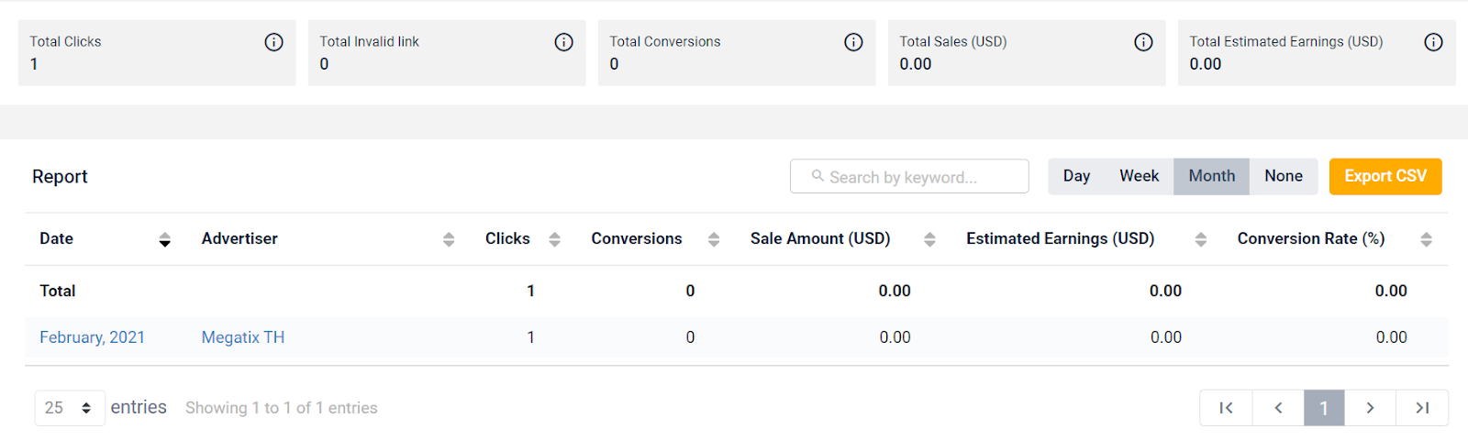The width and height of the screenshot is (1468, 440).
Task: Click the search by keyword field
Action: 909,176
